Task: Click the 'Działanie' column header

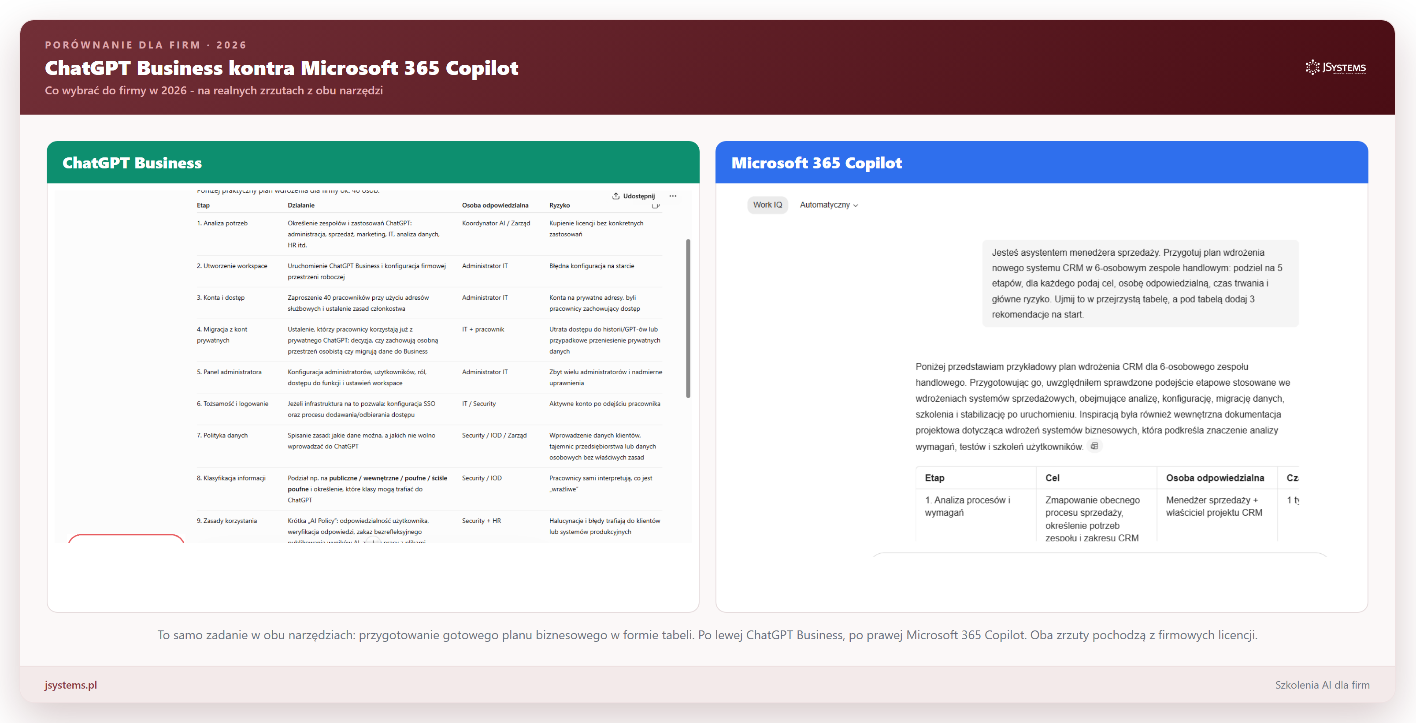Action: (301, 205)
